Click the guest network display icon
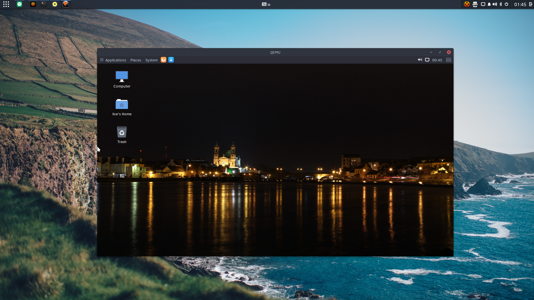Screen dimensions: 534x300 (427, 60)
